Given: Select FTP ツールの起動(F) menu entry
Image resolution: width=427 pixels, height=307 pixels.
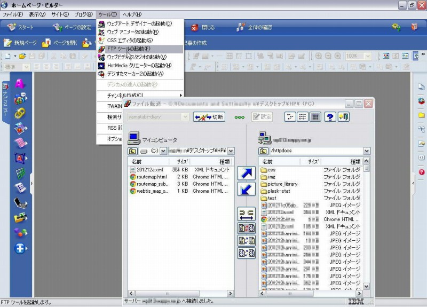Looking at the screenshot, I should [x=140, y=49].
